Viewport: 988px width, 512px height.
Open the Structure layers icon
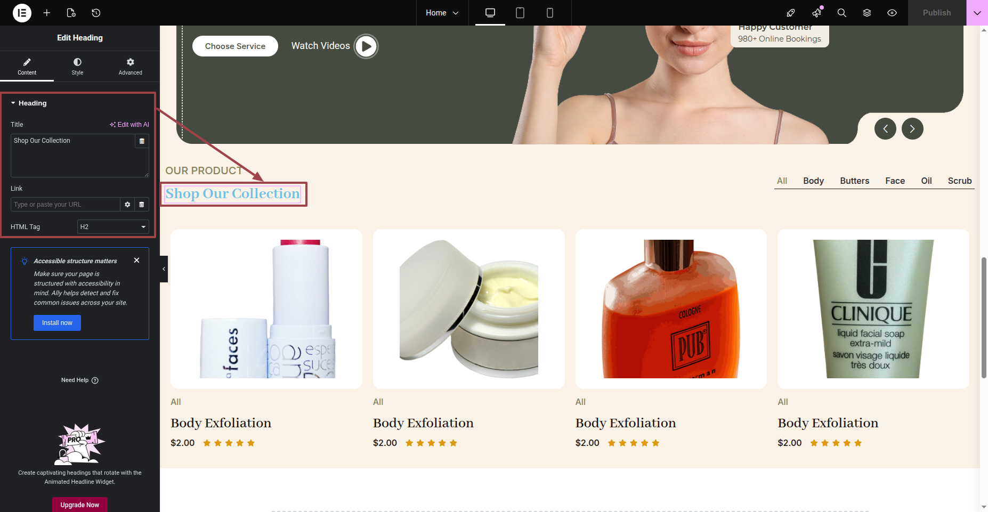[867, 13]
